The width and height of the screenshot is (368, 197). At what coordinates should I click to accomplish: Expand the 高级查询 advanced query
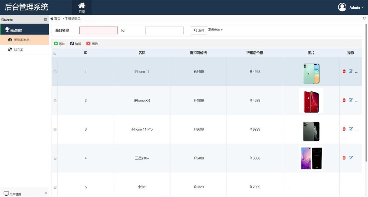pyautogui.click(x=215, y=30)
